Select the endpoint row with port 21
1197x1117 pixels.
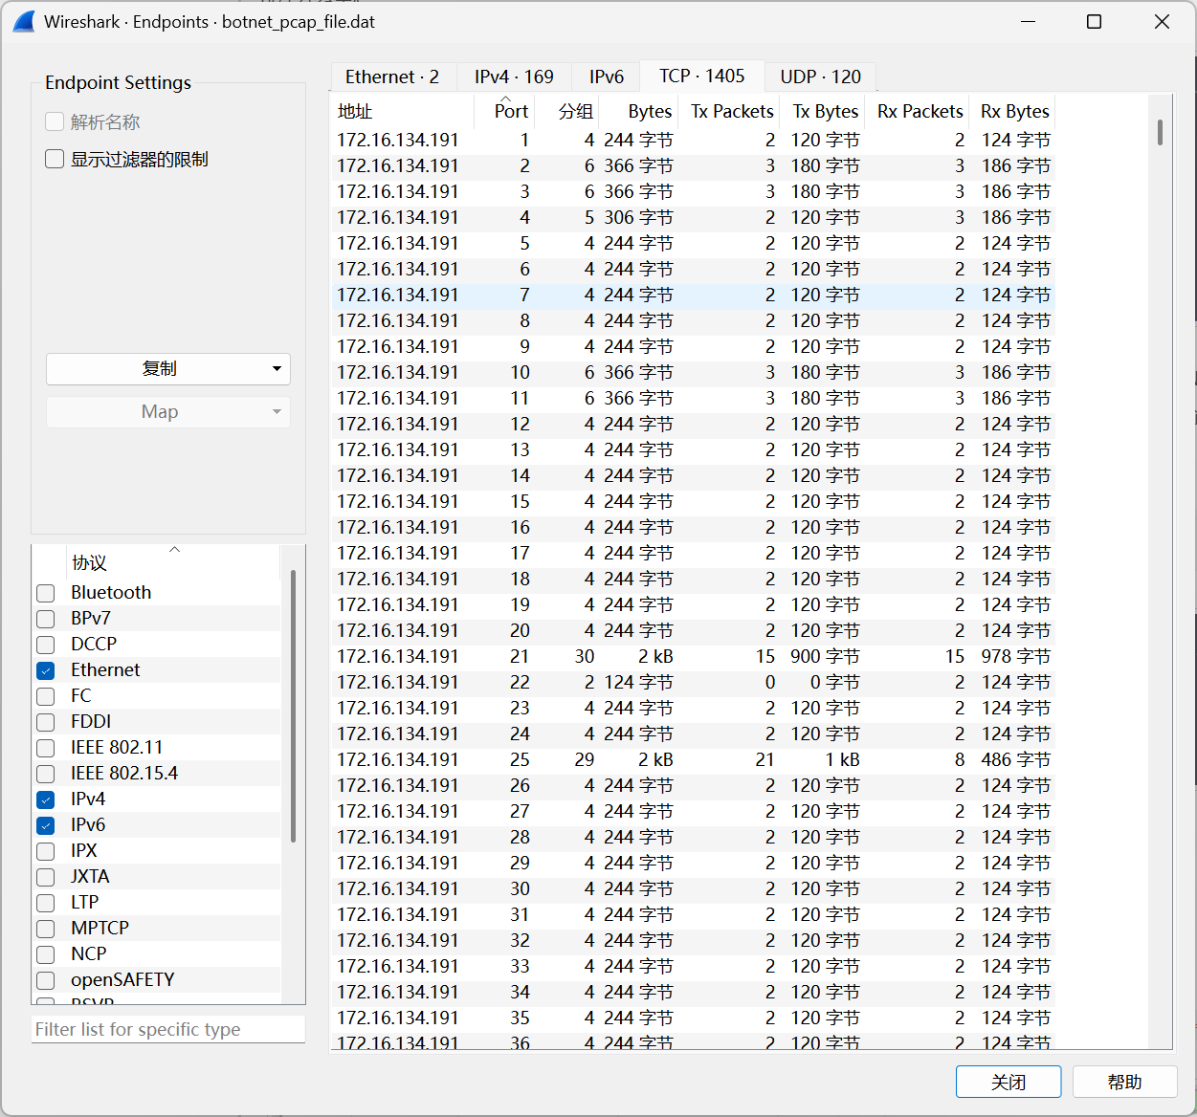[x=694, y=656]
